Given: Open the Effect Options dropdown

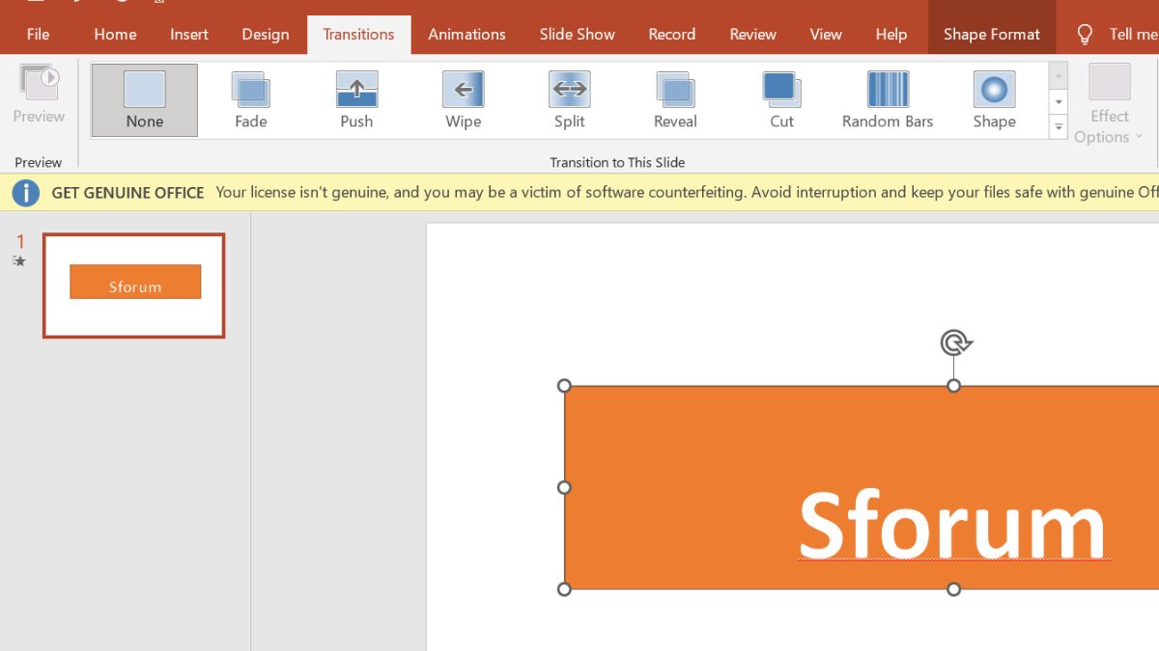Looking at the screenshot, I should [1109, 106].
